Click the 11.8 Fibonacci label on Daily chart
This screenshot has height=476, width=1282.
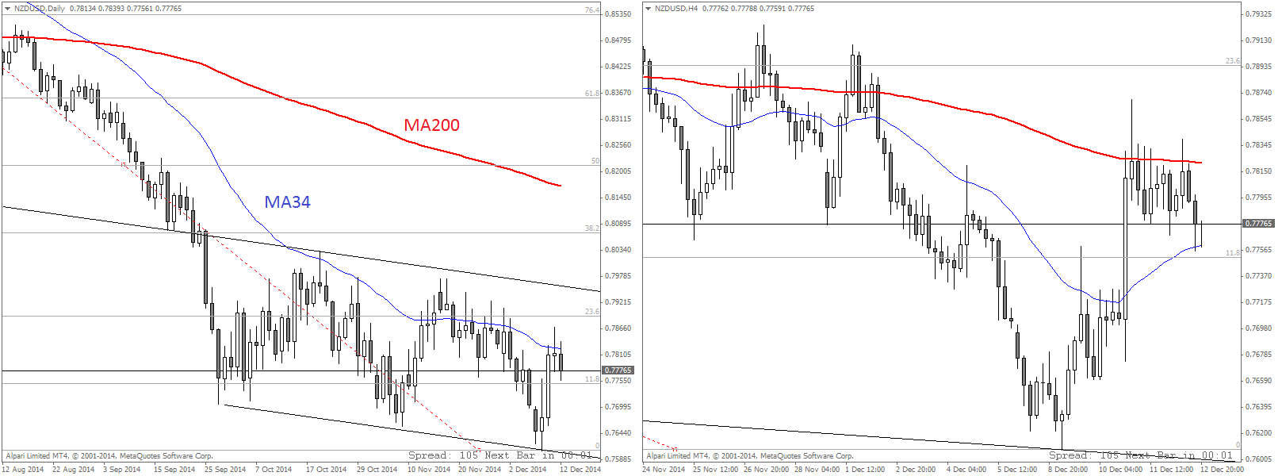pos(591,379)
